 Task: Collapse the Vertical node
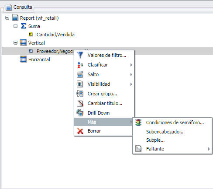coord(15,43)
